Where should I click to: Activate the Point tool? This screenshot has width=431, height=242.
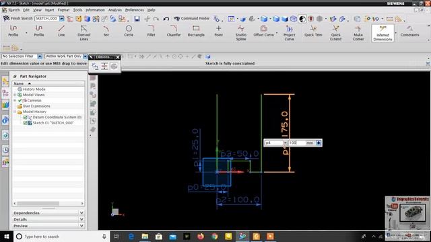(x=218, y=31)
